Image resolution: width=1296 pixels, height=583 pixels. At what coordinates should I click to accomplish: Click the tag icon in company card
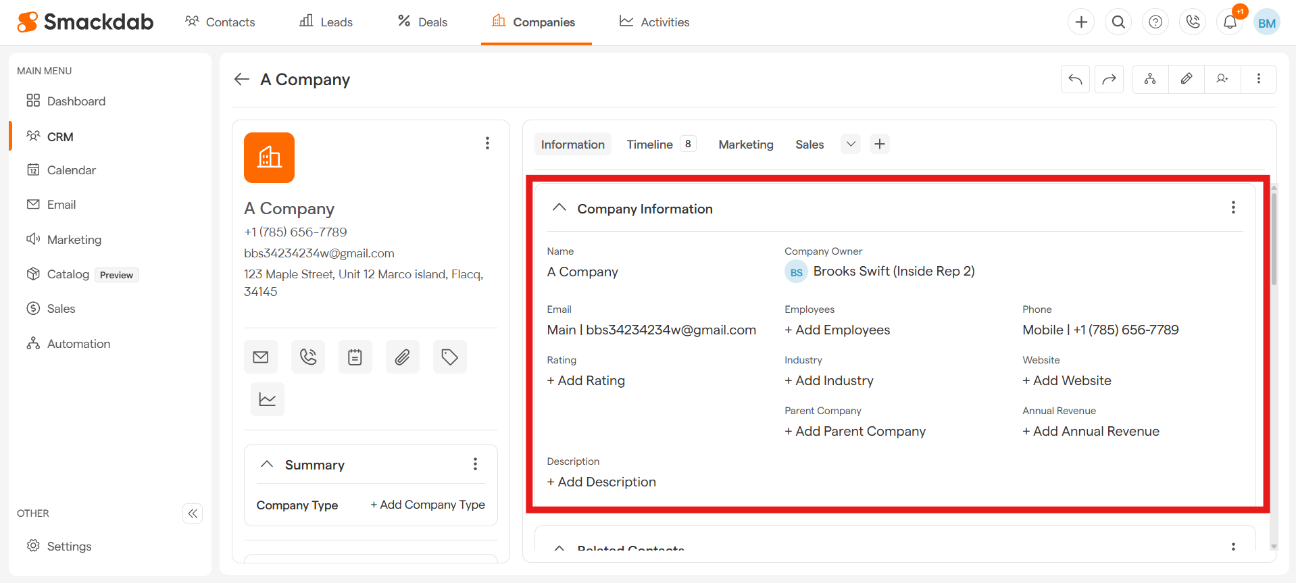coord(450,357)
